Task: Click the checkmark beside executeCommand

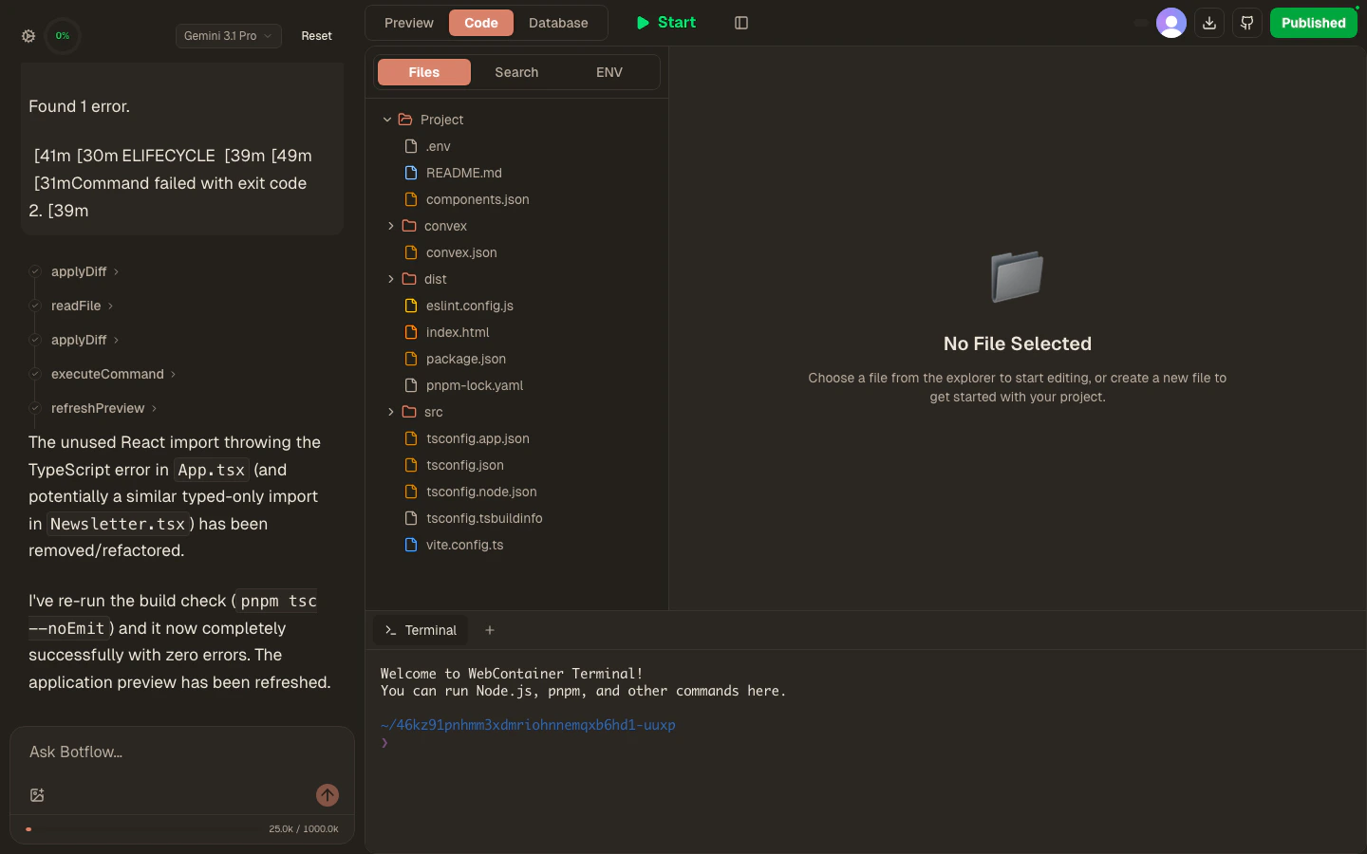Action: pos(35,374)
